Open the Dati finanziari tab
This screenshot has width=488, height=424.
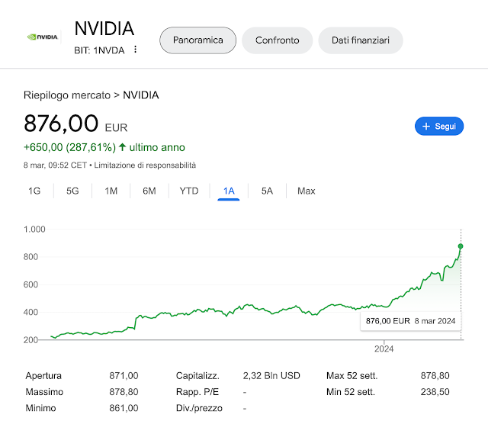coord(361,40)
